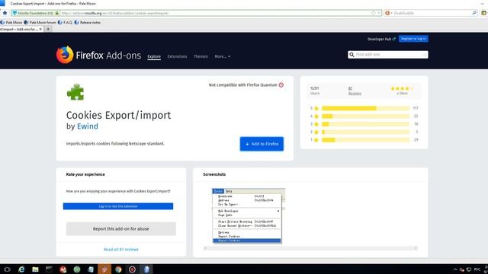Open the Pale Moon forum bookmark
488x274 pixels.
40,22
